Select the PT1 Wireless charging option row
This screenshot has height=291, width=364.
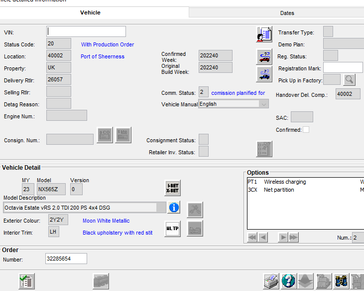[x=306, y=182]
